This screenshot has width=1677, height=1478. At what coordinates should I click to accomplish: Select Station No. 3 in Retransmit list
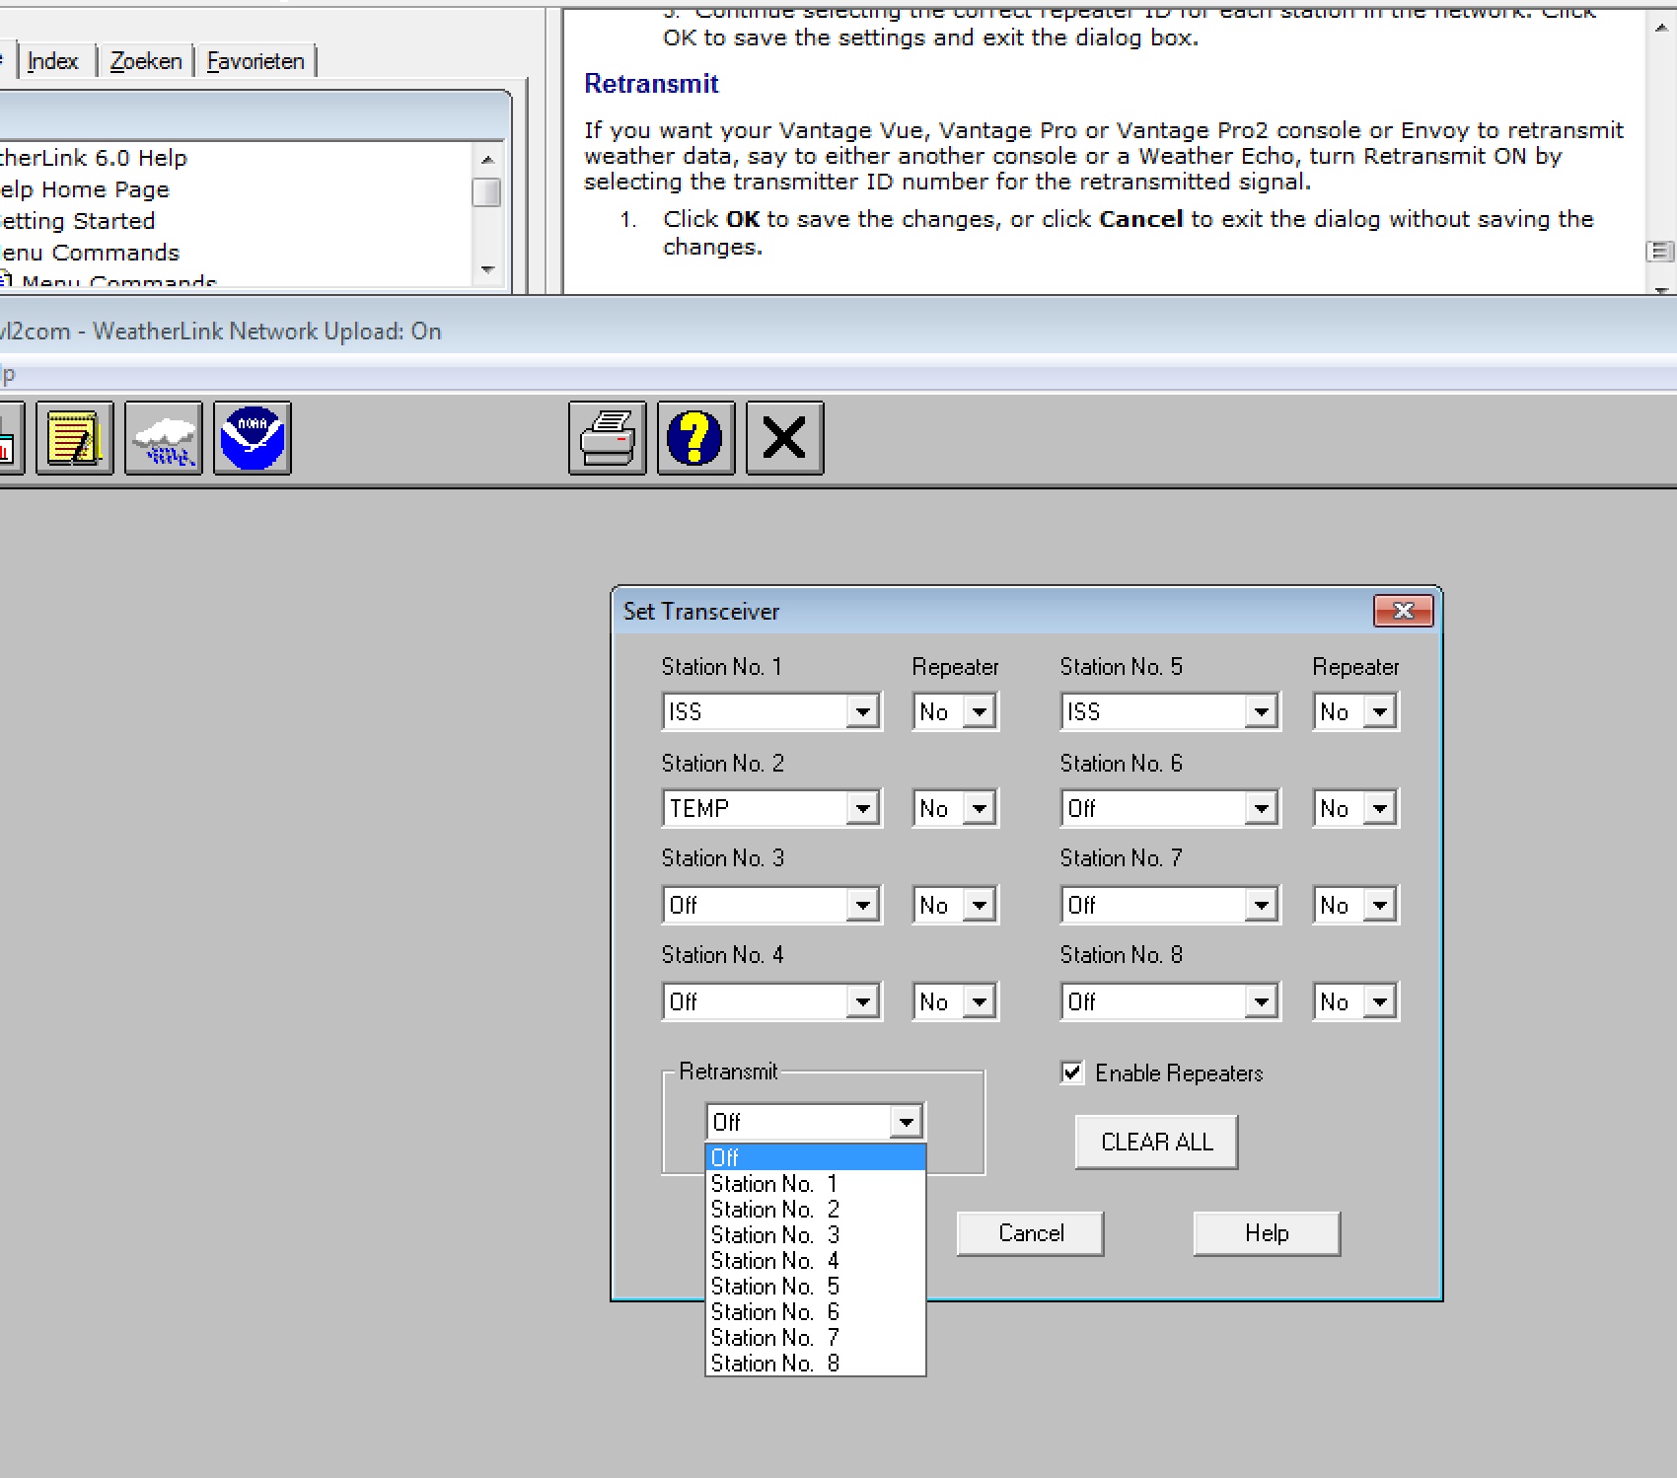(775, 1235)
